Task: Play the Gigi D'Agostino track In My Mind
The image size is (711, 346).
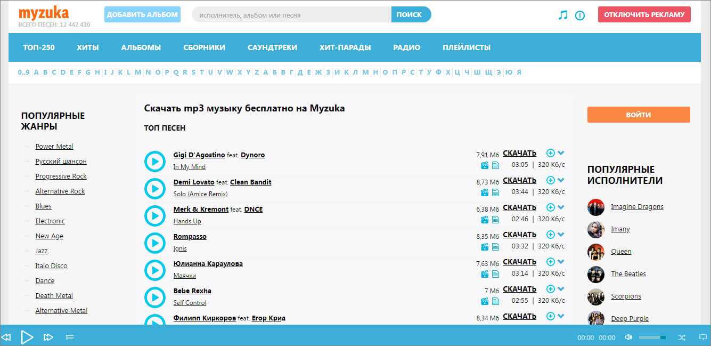Action: [x=155, y=161]
